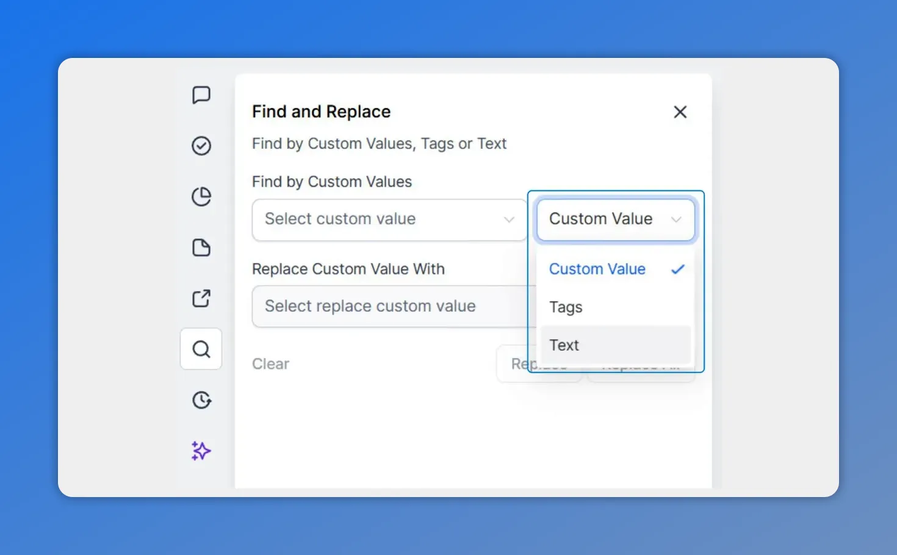Activate the magnifier search tool
The image size is (897, 555).
(x=201, y=349)
